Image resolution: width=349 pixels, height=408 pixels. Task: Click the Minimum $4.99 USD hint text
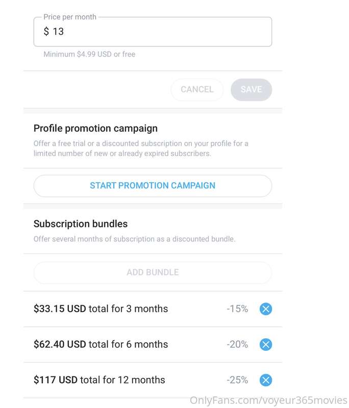[89, 55]
